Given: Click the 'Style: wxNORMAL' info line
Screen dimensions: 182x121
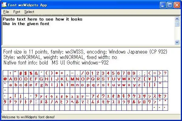Looking at the screenshot, I should point(60,57).
